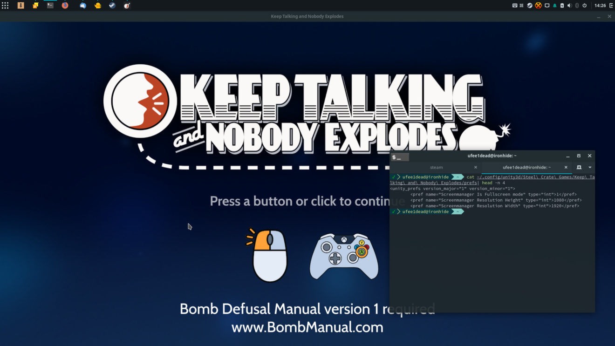
Task: Toggle the Bluetooth indicator in the tray
Action: [x=577, y=5]
